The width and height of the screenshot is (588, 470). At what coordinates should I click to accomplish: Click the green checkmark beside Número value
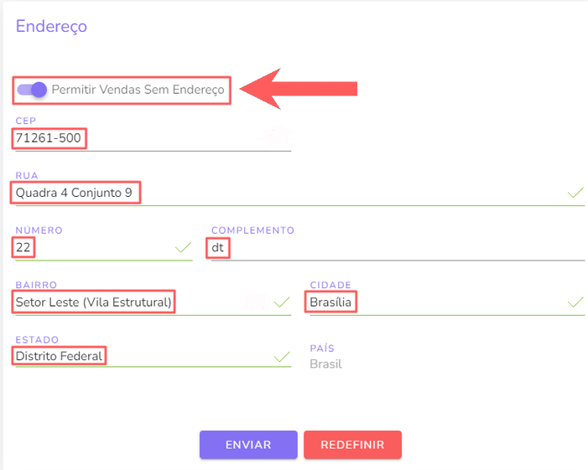184,247
